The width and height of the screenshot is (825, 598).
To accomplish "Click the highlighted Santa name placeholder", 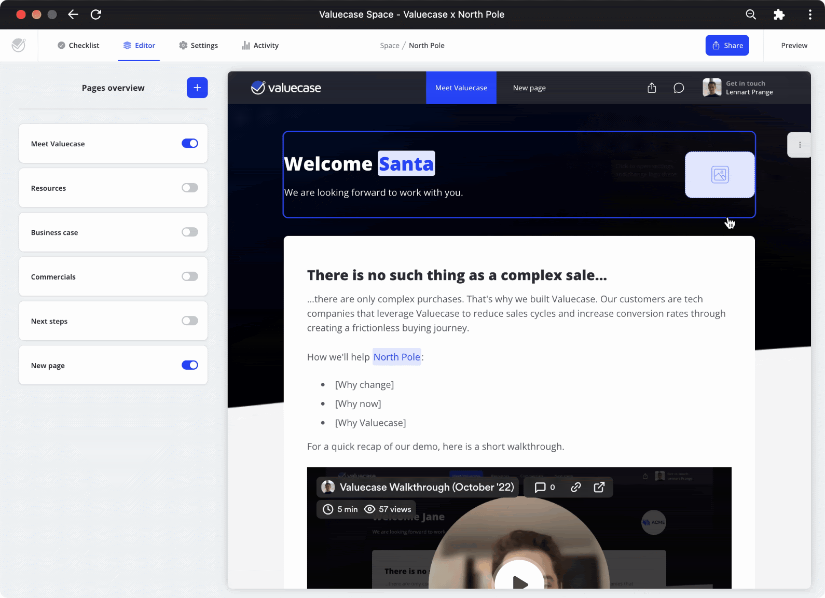I will tap(406, 164).
